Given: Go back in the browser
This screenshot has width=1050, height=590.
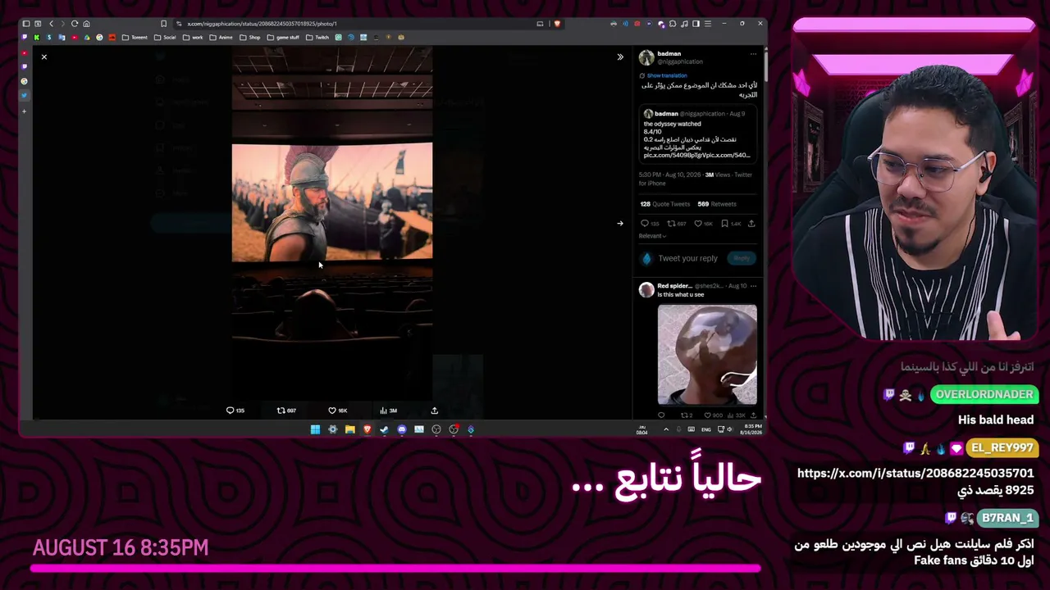Looking at the screenshot, I should [51, 24].
